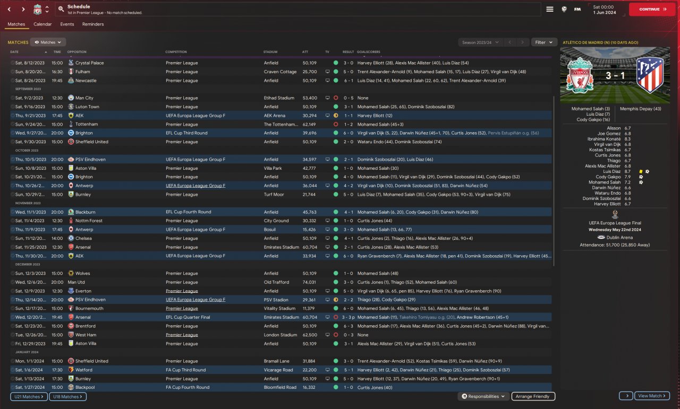
Task: Go forward with the right navigation arrow
Action: point(23,10)
